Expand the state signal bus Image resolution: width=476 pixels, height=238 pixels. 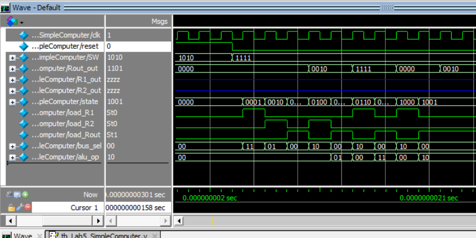(x=12, y=102)
